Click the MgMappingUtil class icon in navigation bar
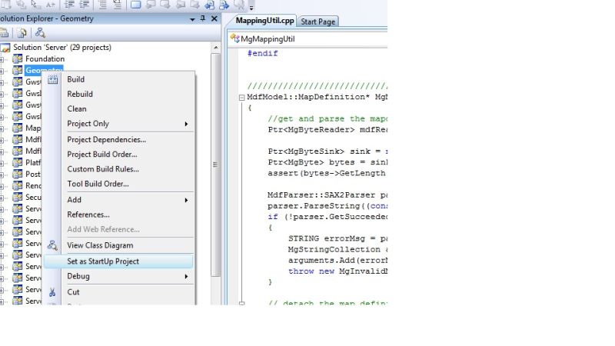 [x=235, y=38]
